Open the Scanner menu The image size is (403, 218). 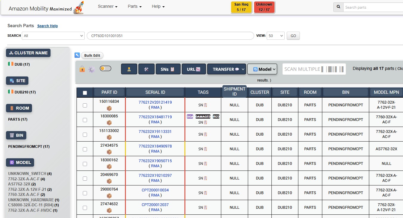tap(107, 6)
